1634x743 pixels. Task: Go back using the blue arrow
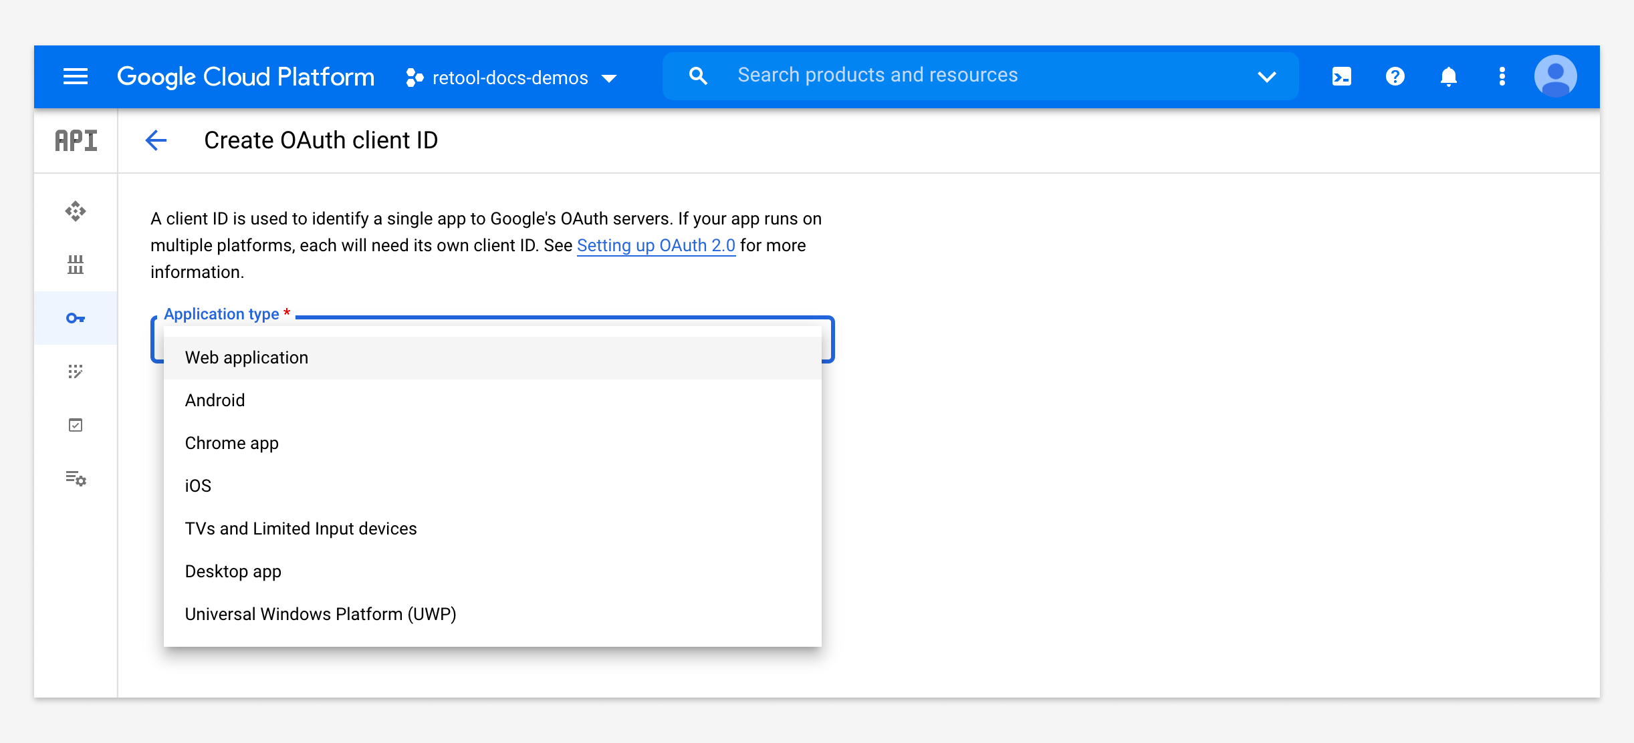[156, 140]
